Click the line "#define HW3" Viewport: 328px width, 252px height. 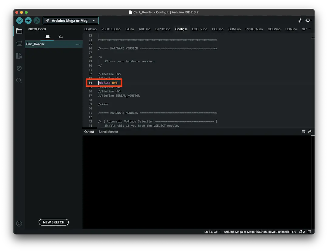108,83
